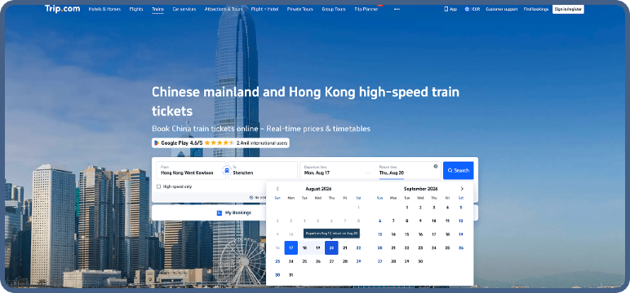Open the Hotels & Homes tab
This screenshot has width=630, height=293.
click(x=104, y=9)
